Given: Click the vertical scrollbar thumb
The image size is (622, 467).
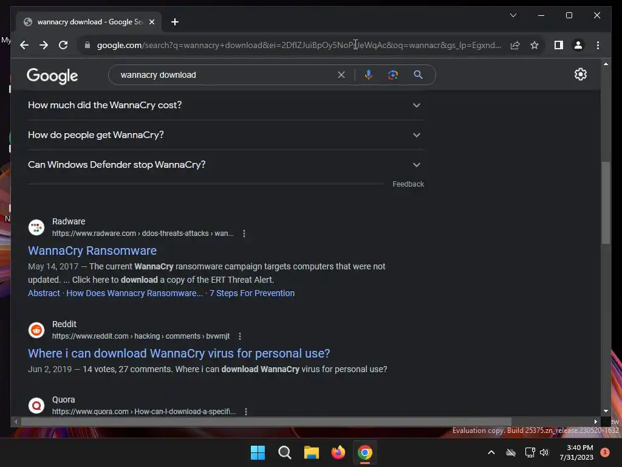Looking at the screenshot, I should click(606, 202).
